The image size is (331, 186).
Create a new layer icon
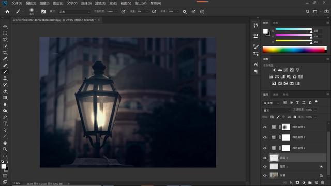tap(316, 182)
